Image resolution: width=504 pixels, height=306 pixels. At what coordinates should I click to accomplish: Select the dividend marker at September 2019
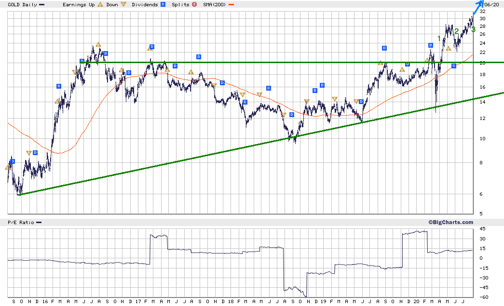coord(384,48)
